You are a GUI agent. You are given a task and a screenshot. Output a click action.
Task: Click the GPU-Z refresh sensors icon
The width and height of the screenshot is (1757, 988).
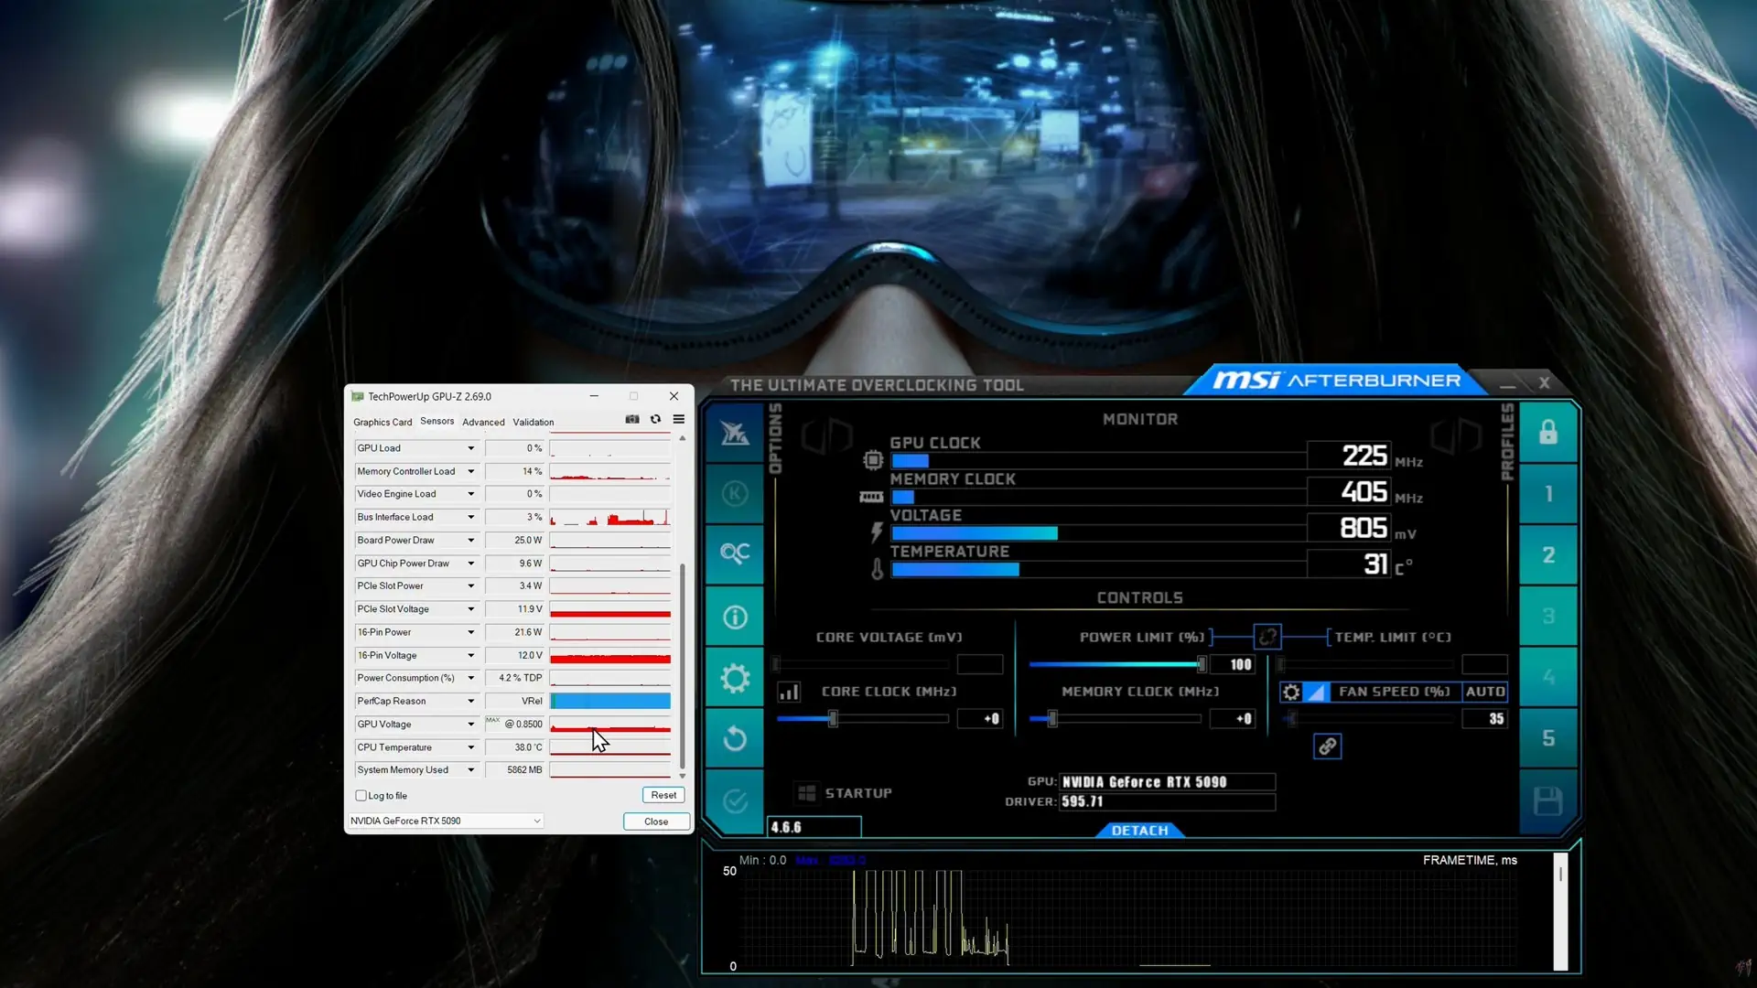click(x=655, y=420)
